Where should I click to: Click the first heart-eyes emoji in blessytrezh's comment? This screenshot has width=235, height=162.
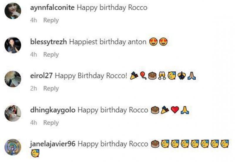click(x=153, y=42)
